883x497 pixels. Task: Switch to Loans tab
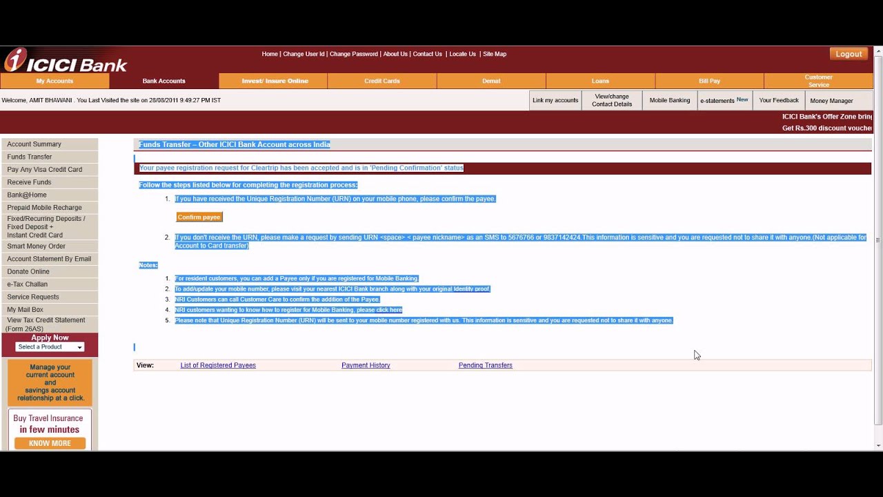coord(600,81)
